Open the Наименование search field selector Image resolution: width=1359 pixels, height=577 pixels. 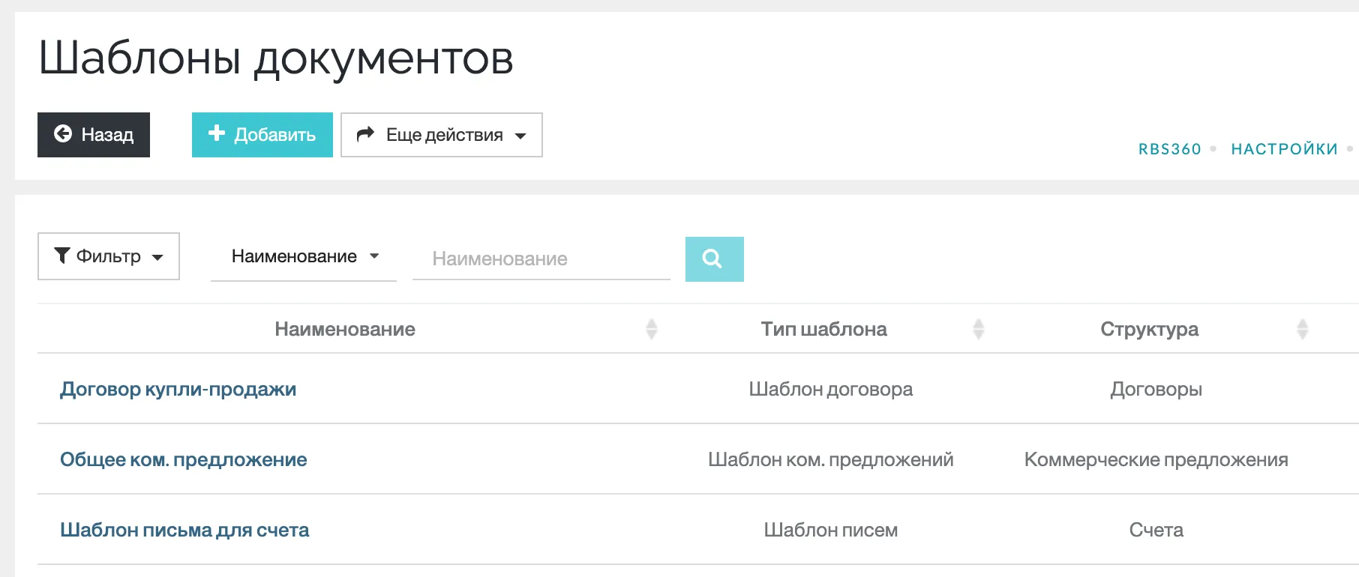pos(304,257)
